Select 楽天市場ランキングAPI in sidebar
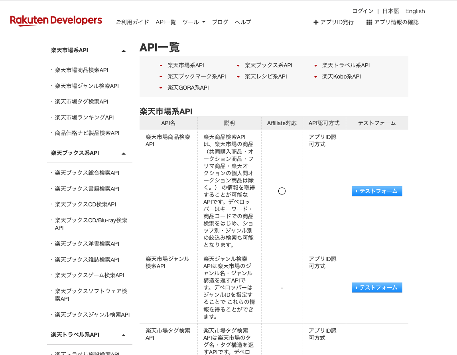The width and height of the screenshot is (457, 355). (x=84, y=118)
